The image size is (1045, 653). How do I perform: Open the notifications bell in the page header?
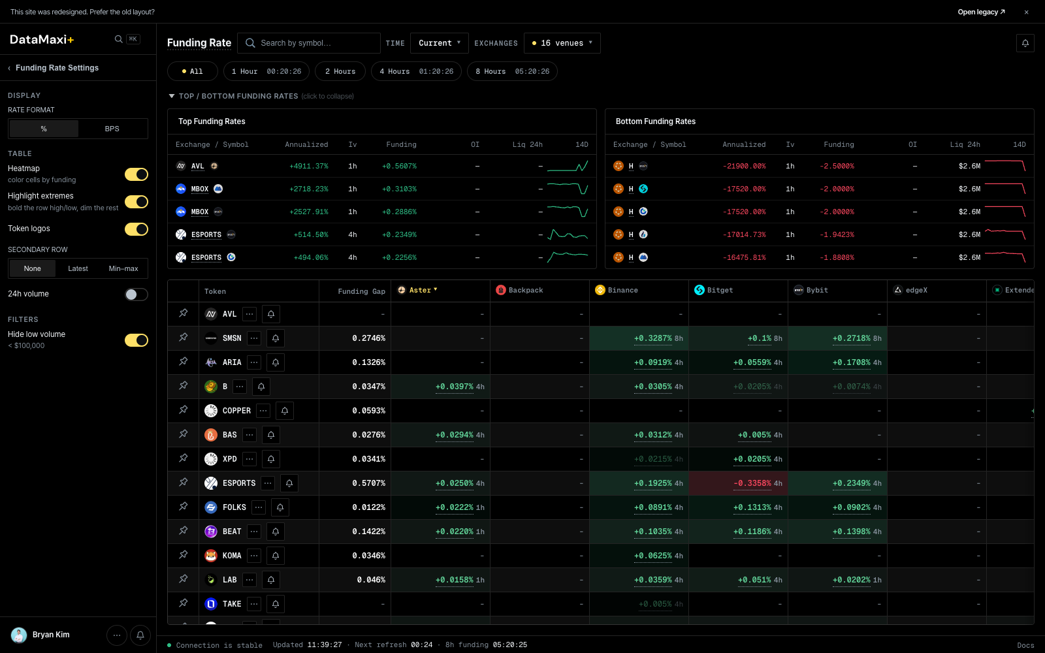(x=1025, y=43)
